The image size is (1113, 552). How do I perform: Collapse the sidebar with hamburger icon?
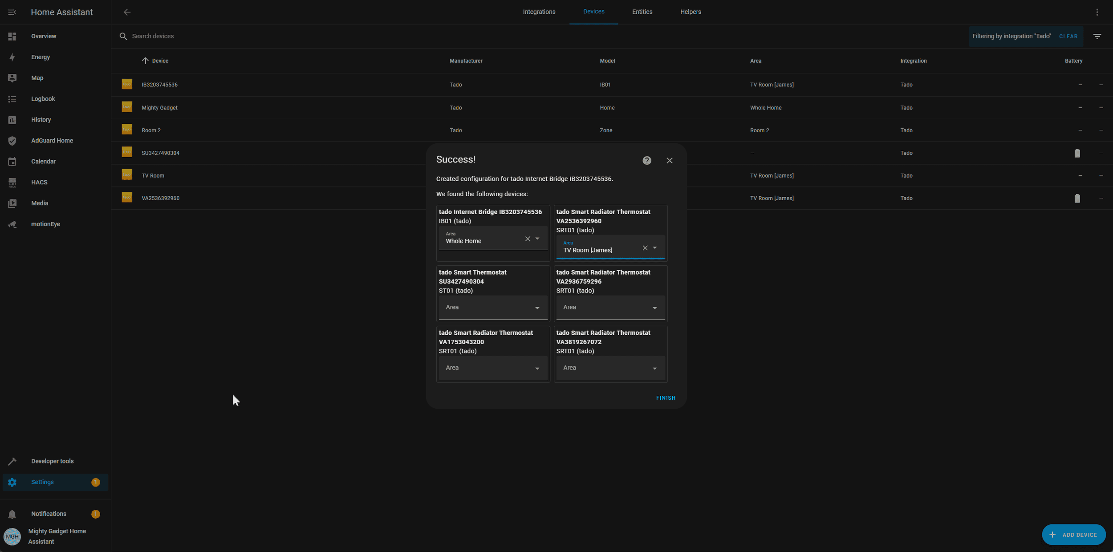(12, 12)
